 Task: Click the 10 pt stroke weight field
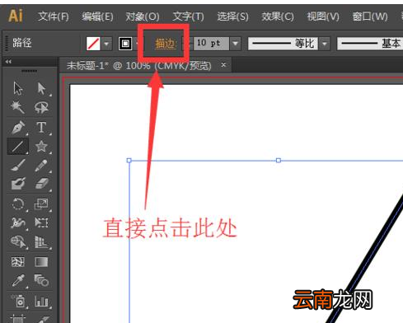pos(211,44)
